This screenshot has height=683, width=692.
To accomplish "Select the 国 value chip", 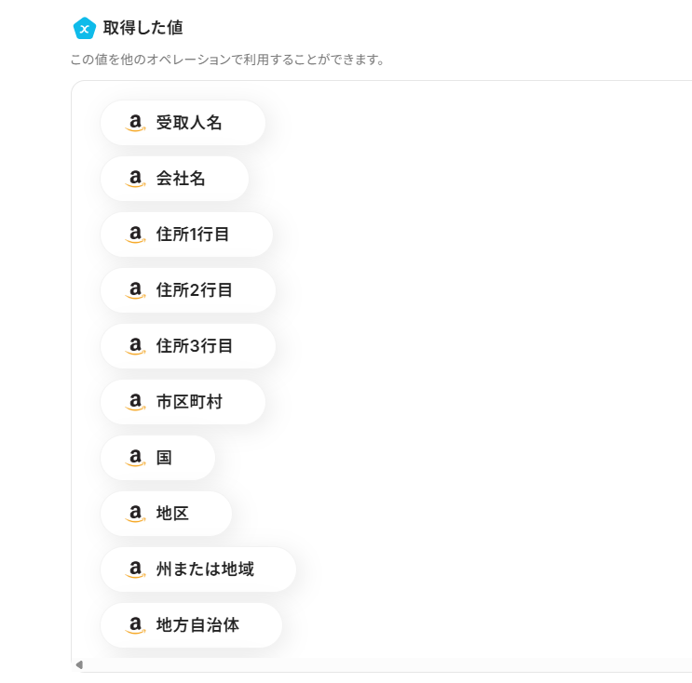I will coord(158,458).
